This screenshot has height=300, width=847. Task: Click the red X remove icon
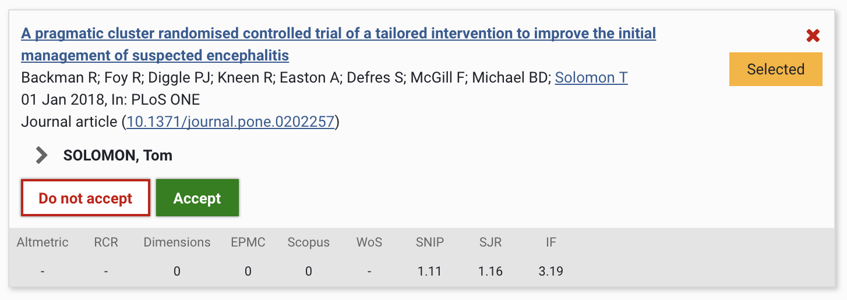(x=813, y=36)
